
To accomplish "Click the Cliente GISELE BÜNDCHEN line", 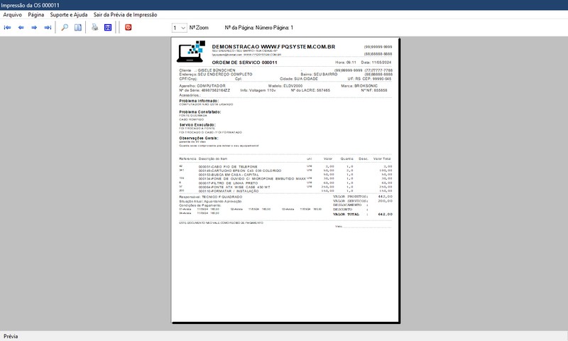I will [x=207, y=70].
